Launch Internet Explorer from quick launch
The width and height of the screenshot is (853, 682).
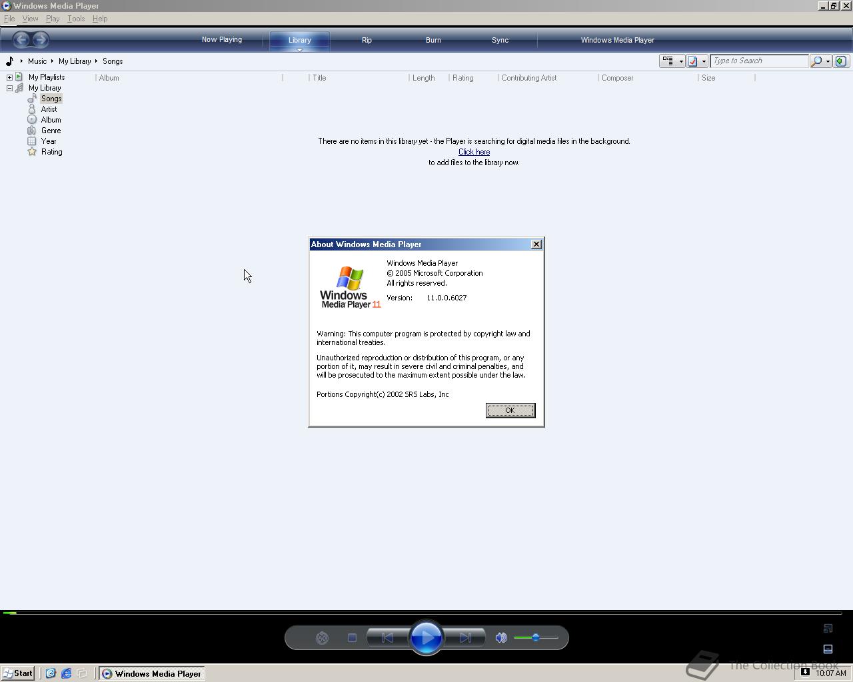pos(66,673)
